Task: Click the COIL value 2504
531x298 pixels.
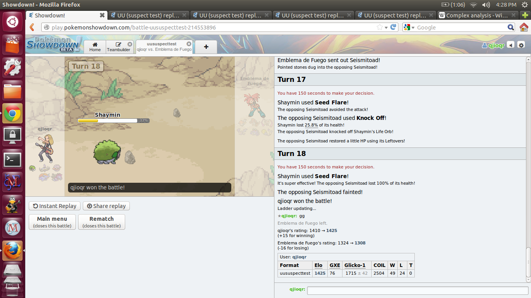Action: [x=379, y=273]
